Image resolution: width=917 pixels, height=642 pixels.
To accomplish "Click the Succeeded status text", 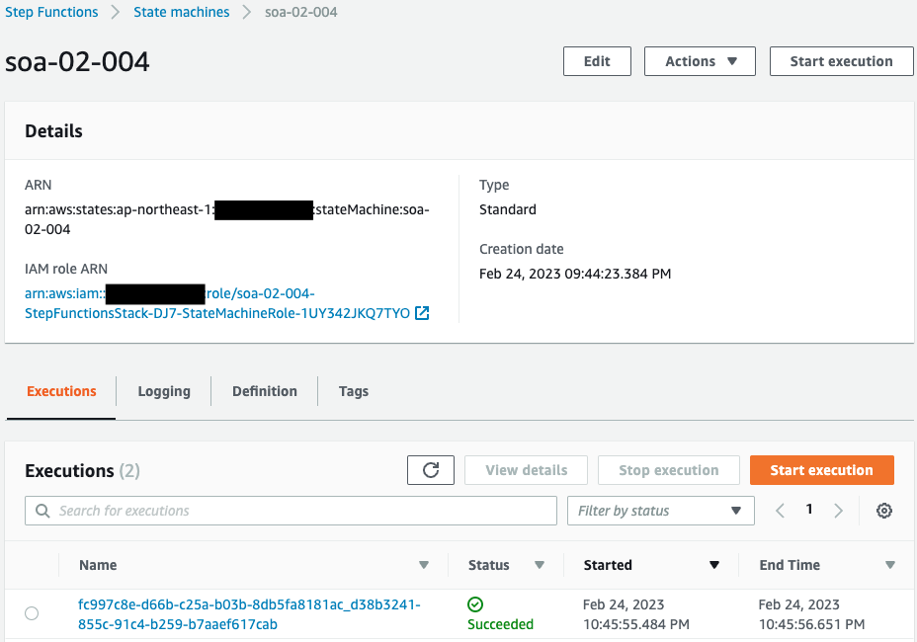I will 501,624.
